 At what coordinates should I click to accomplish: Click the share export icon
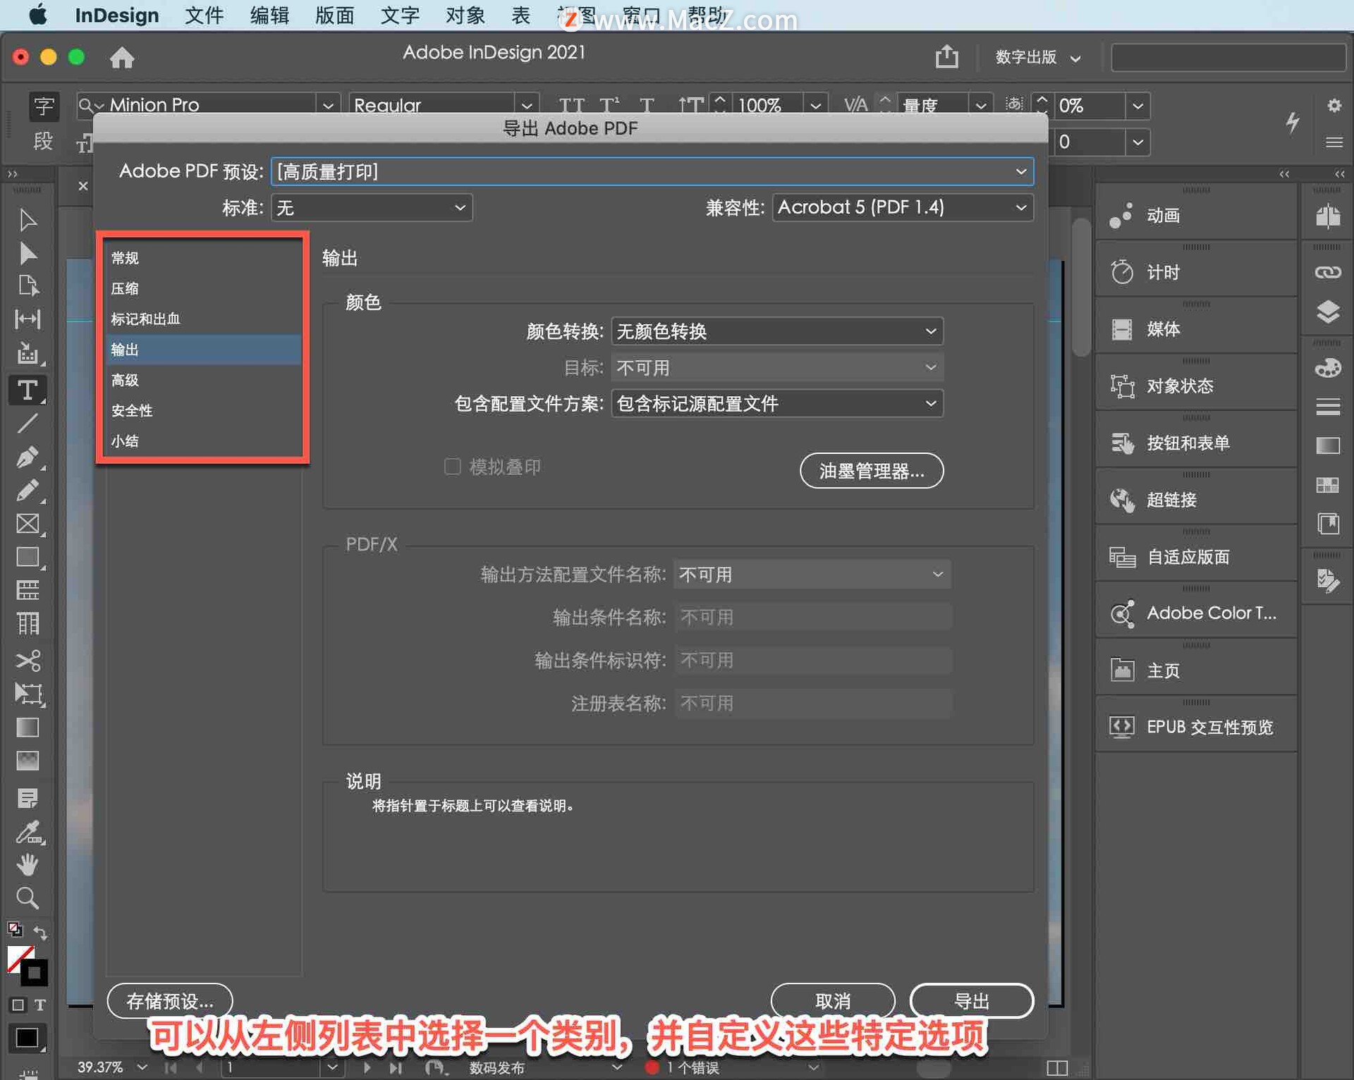coord(946,56)
